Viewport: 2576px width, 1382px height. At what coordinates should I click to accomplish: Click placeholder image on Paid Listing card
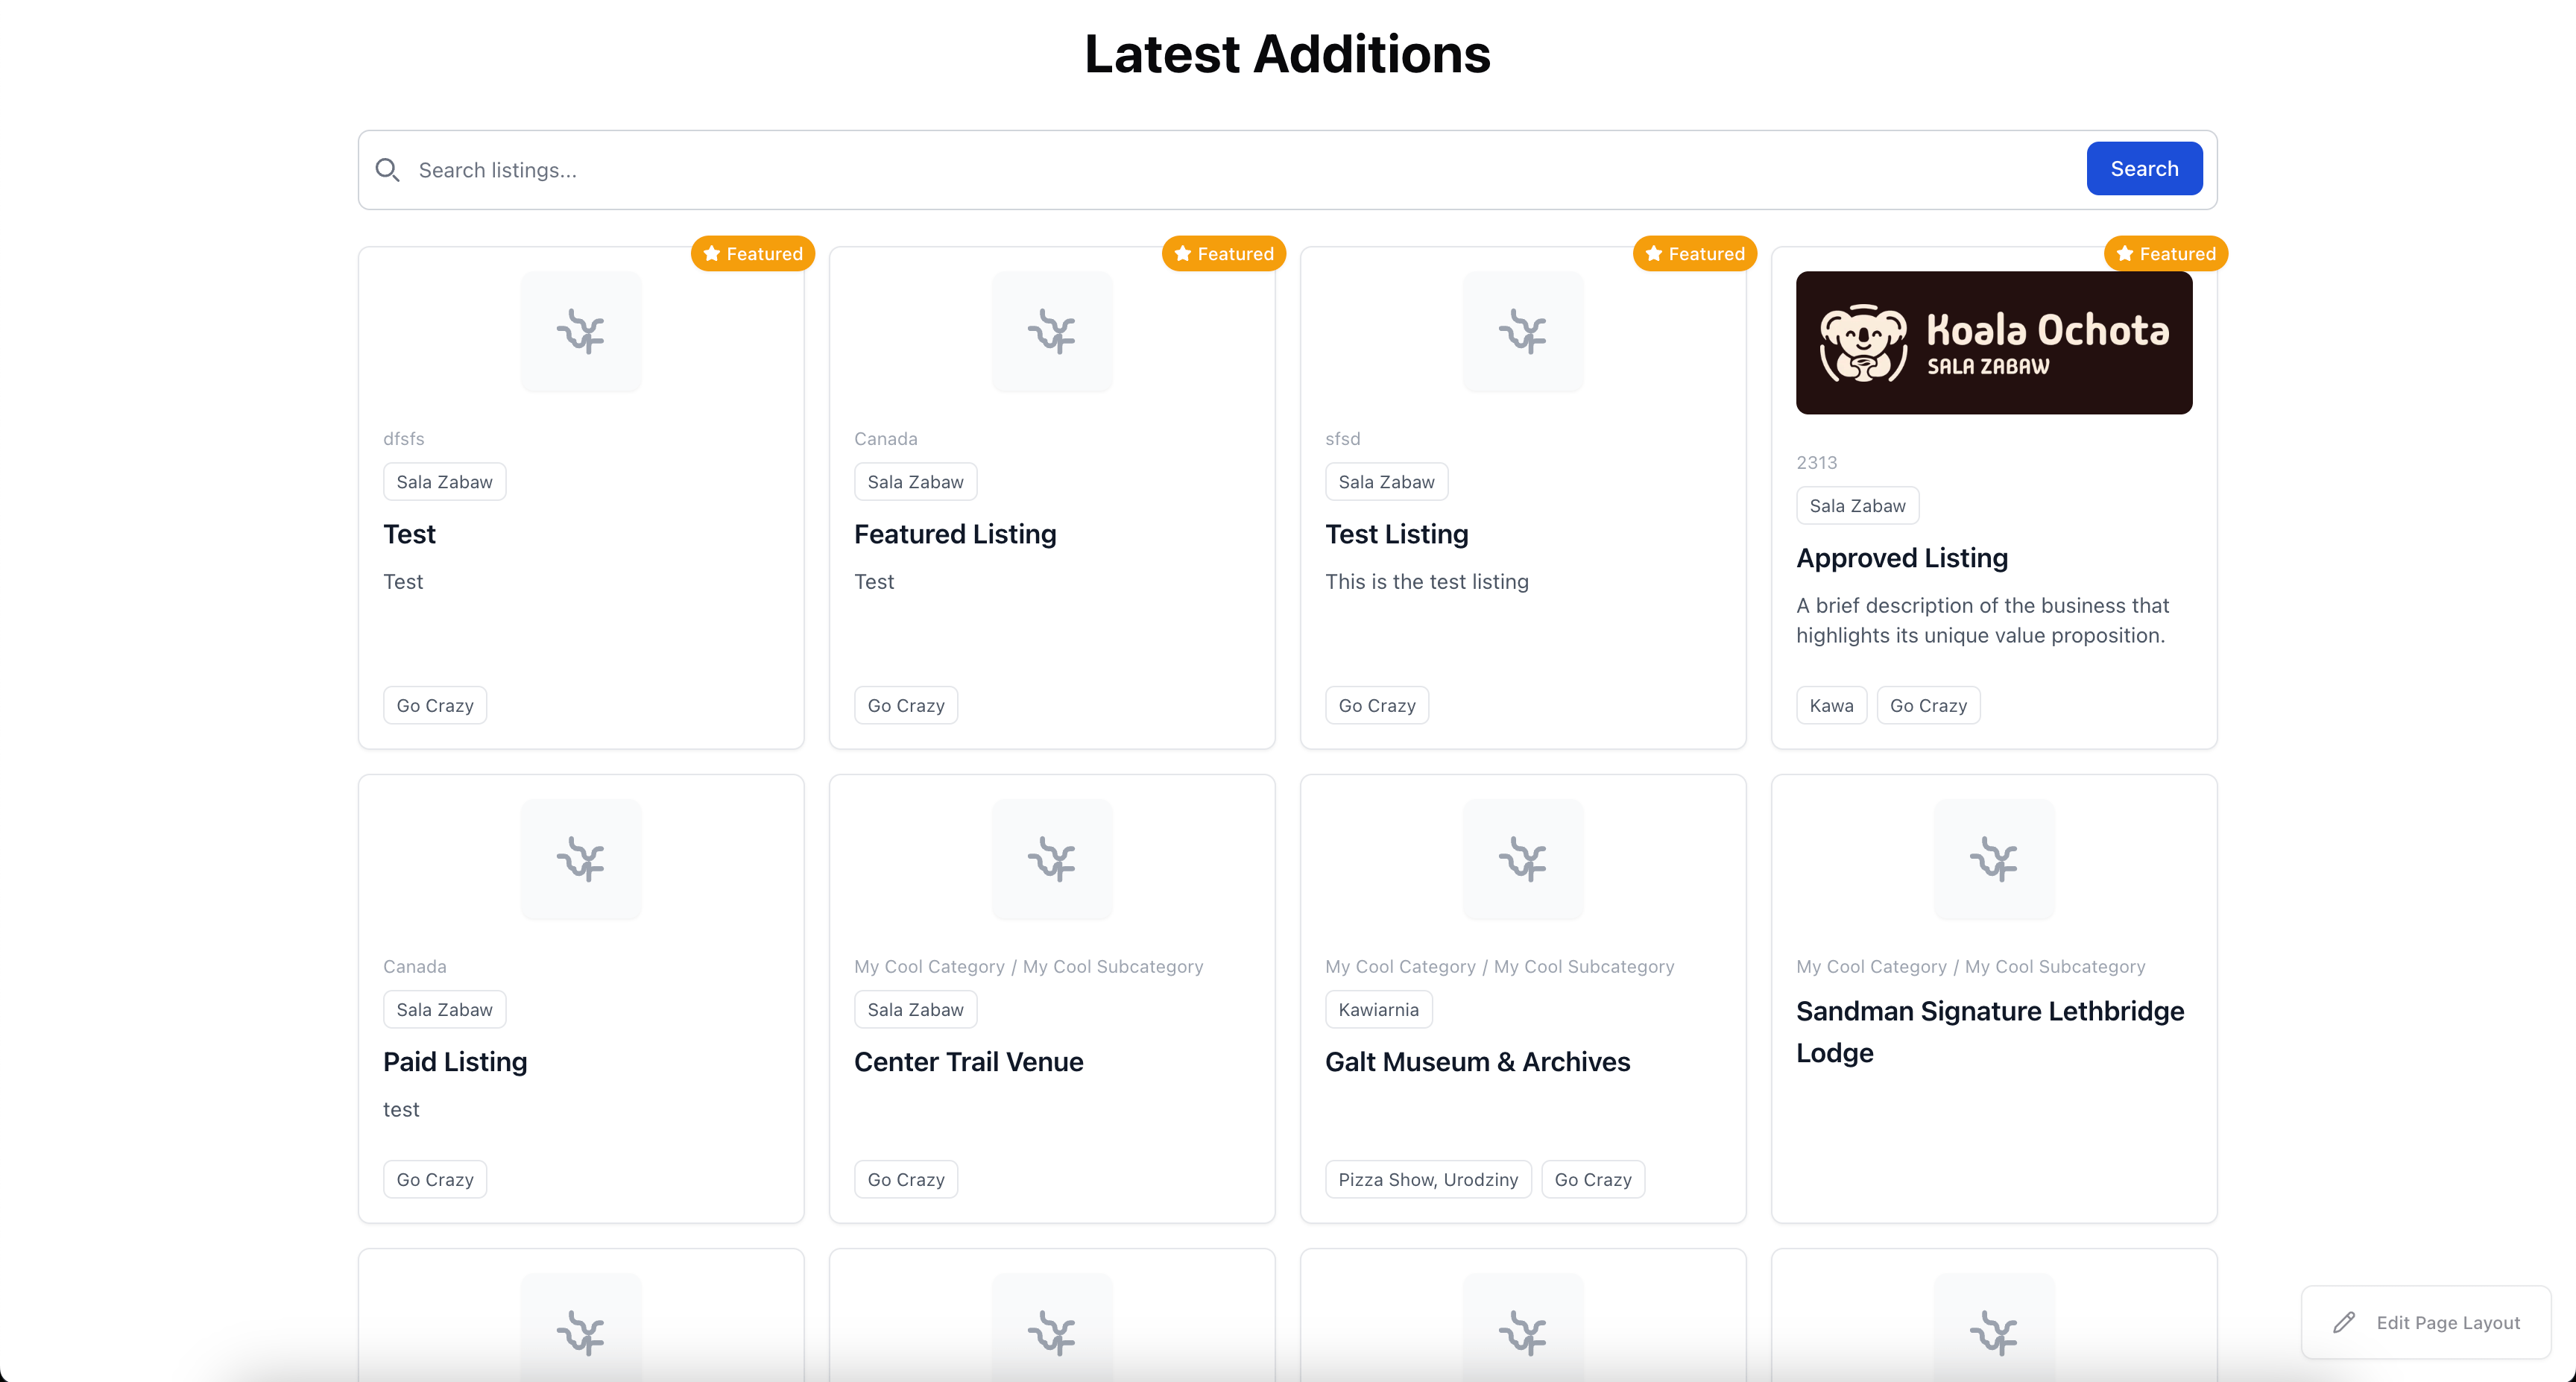tap(581, 860)
